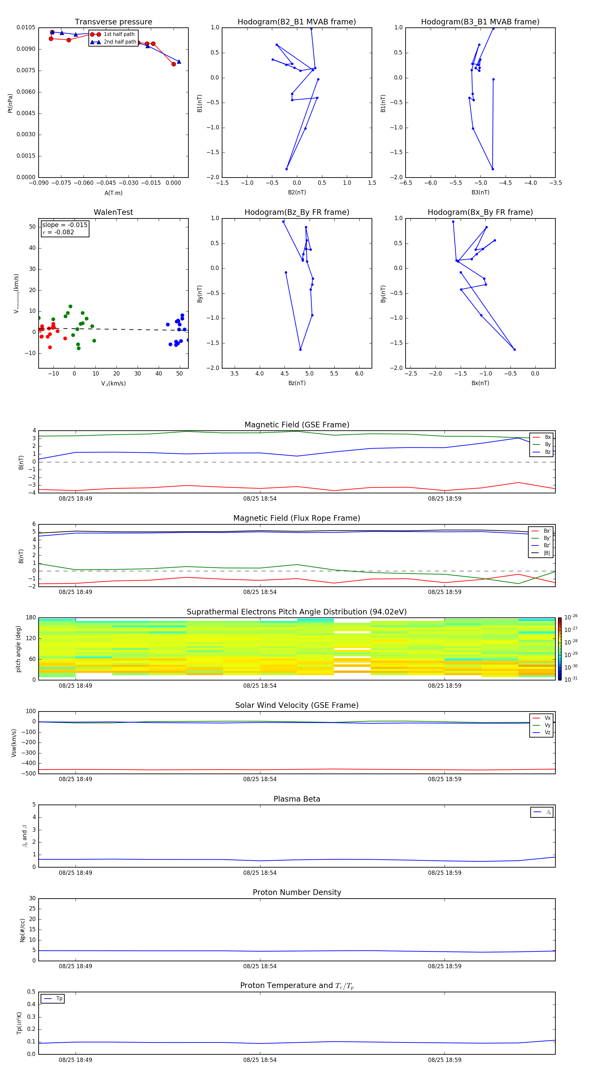Click "08/25 18:49" tick under GSE Magnetic Field plot

point(75,499)
